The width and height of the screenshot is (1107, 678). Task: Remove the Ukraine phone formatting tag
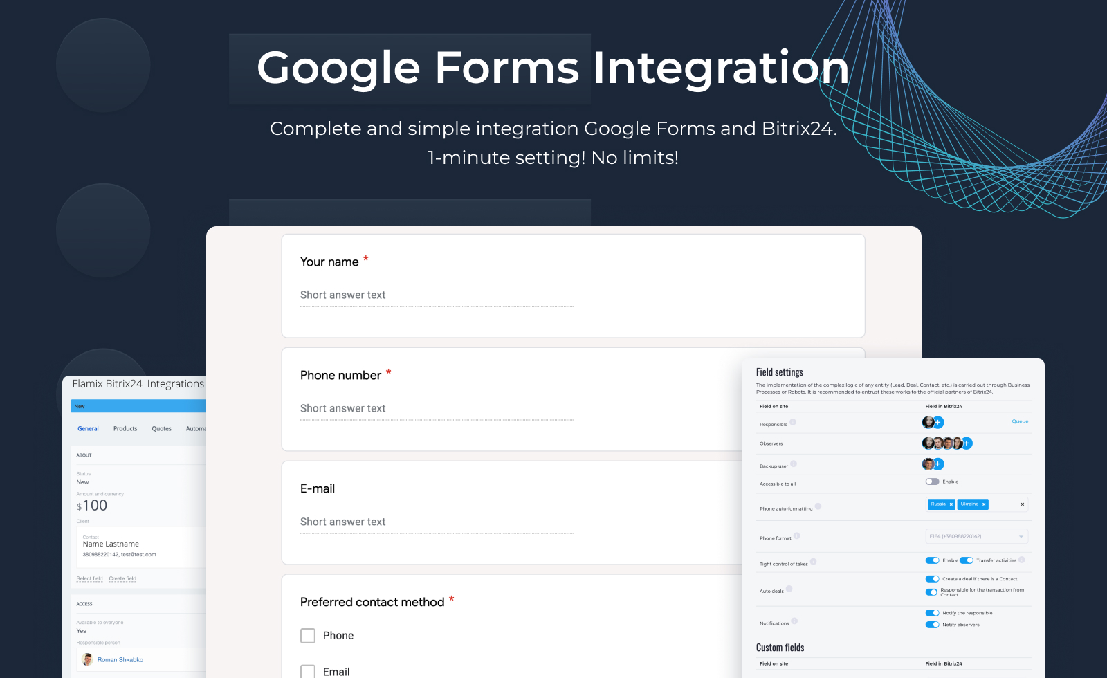coord(983,504)
